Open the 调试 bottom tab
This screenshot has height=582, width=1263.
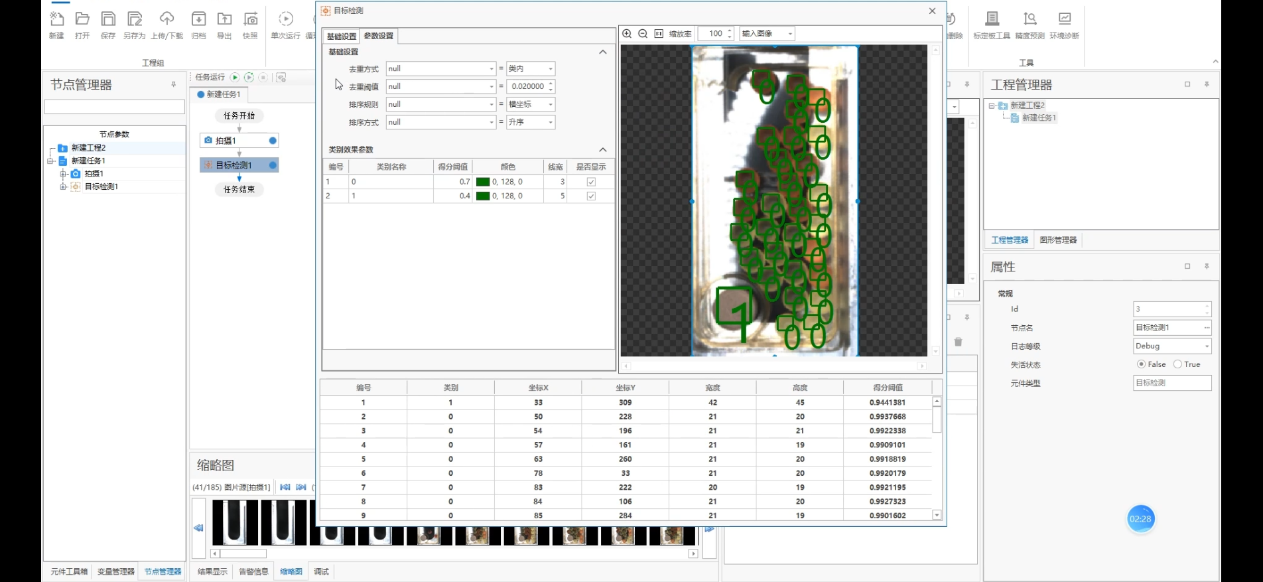pos(321,571)
